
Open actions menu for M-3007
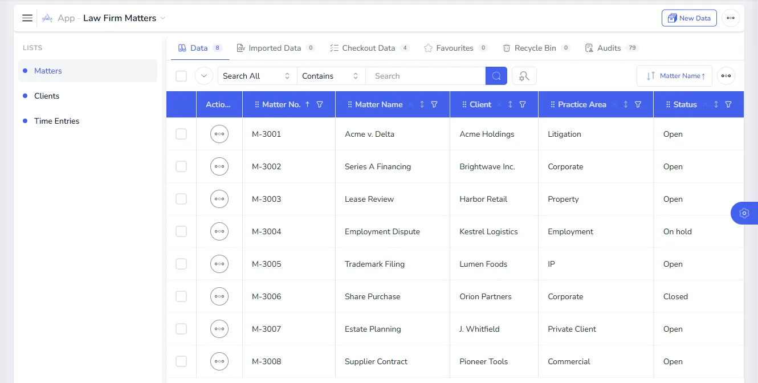click(x=219, y=329)
